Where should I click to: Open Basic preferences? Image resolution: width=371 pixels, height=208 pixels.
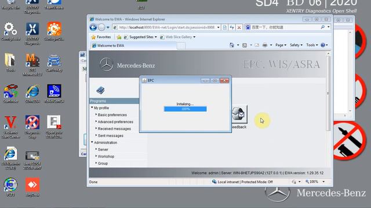pyautogui.click(x=112, y=115)
